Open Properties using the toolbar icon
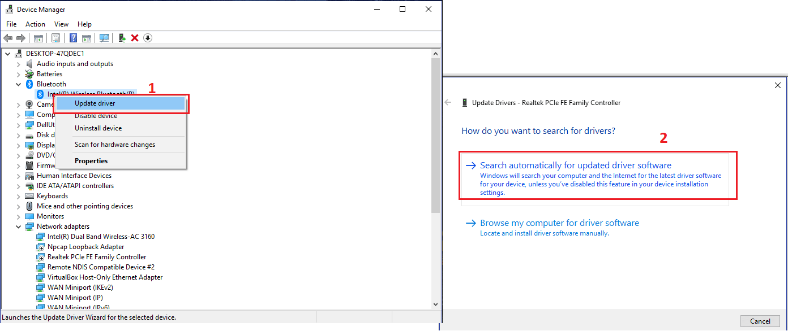 point(55,38)
